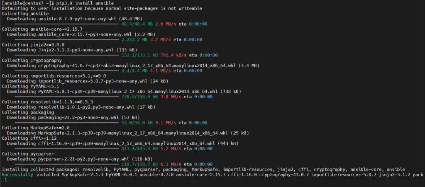Click the '738.9/738.9 kB' progress value
The height and width of the screenshot is (187, 425).
(139, 97)
